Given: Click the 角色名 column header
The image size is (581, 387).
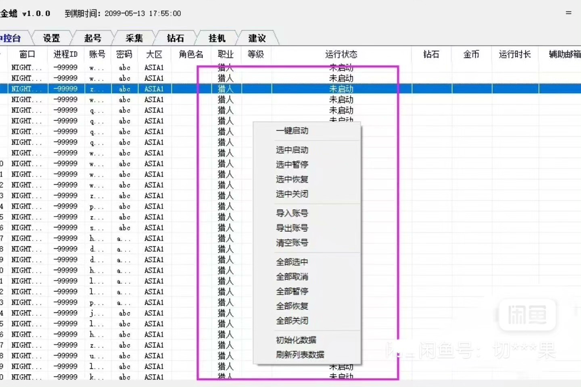Looking at the screenshot, I should pos(191,54).
